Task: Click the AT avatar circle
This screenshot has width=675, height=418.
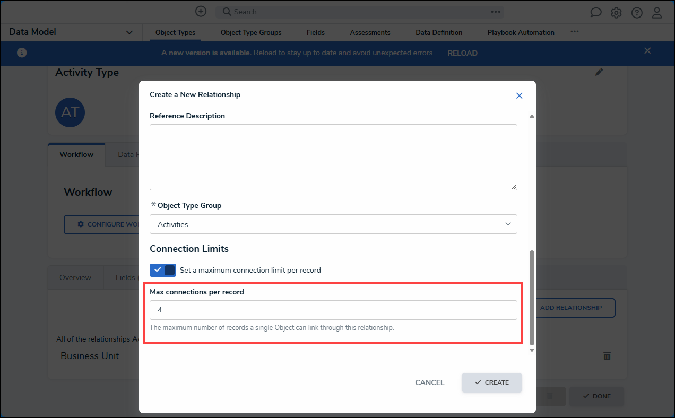Action: click(70, 112)
